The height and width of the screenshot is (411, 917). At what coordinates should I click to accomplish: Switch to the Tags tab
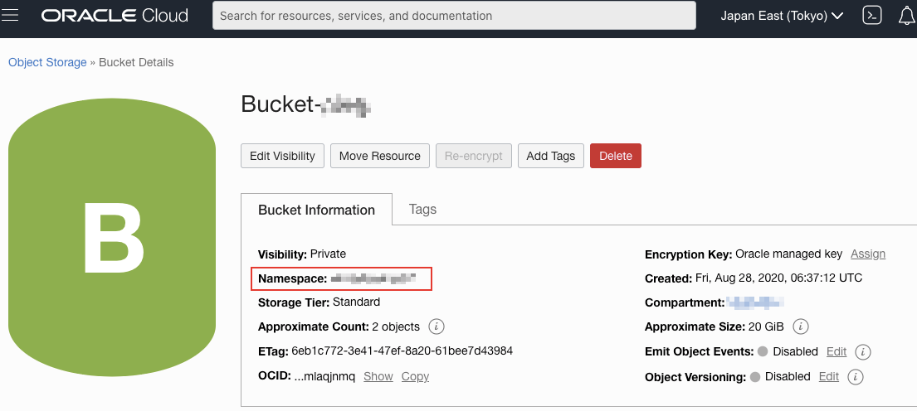(x=422, y=209)
